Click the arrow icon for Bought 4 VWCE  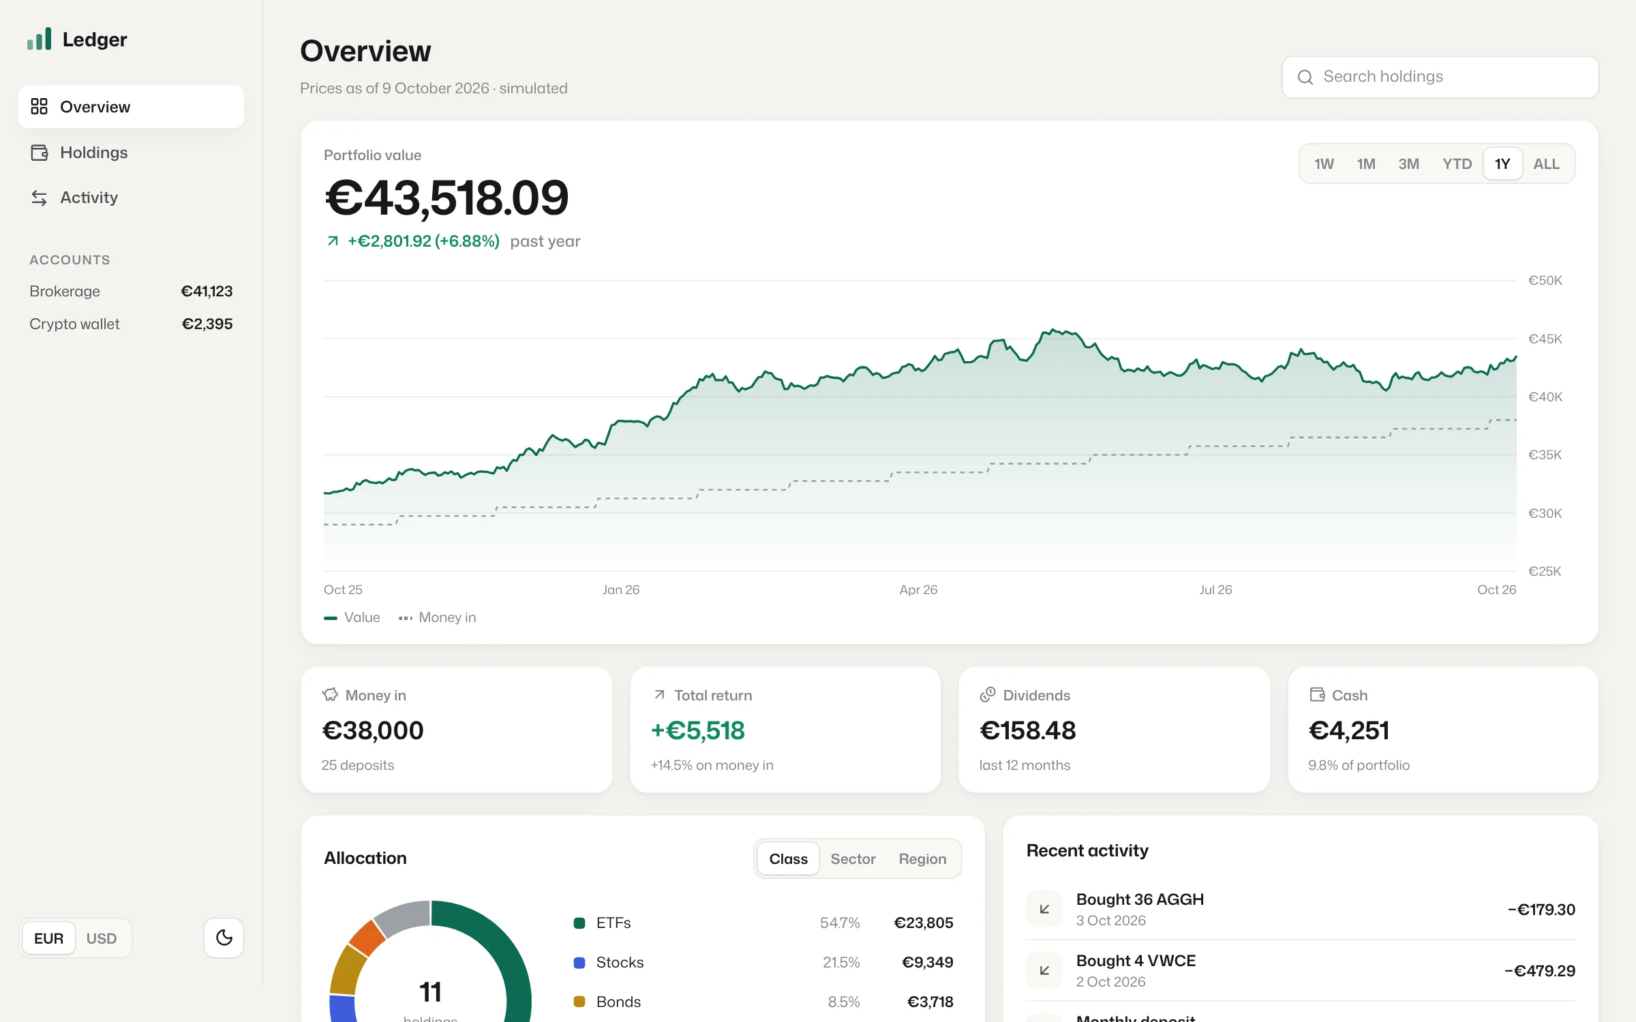point(1044,970)
